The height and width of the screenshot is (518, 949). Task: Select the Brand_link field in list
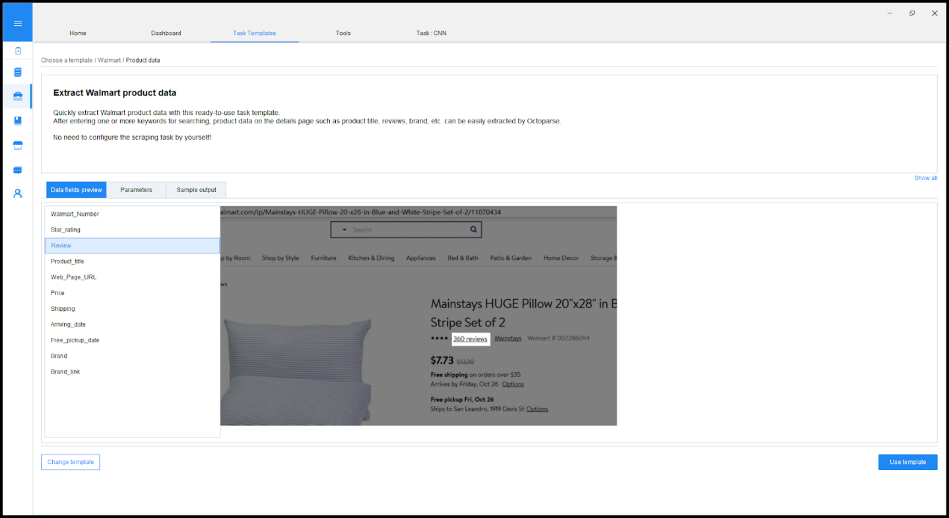tap(65, 372)
